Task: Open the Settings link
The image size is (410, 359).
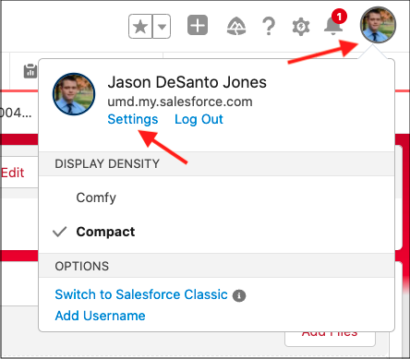Action: 133,119
